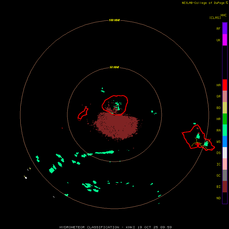This screenshot has height=229, width=229.
Task: Click the HR legend label
Action: pyautogui.click(x=218, y=119)
